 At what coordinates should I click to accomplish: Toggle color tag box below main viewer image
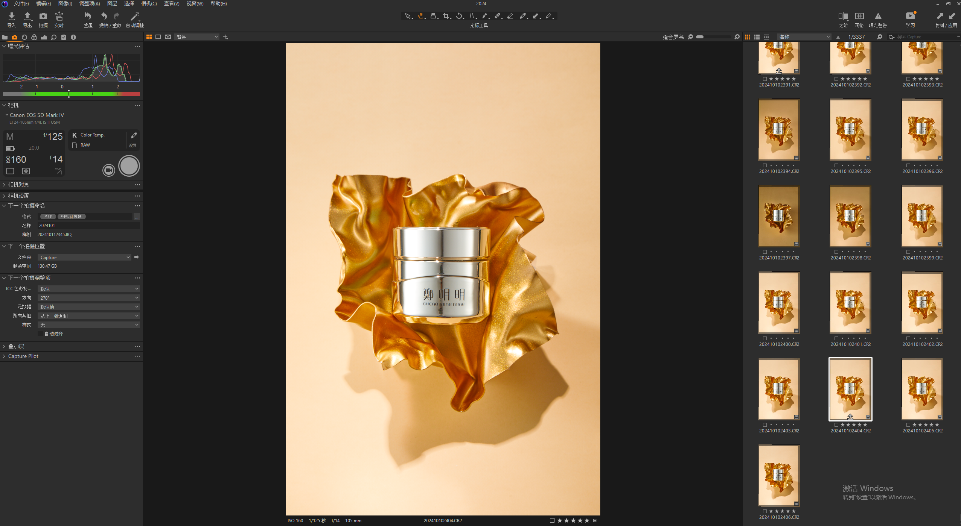pos(552,521)
